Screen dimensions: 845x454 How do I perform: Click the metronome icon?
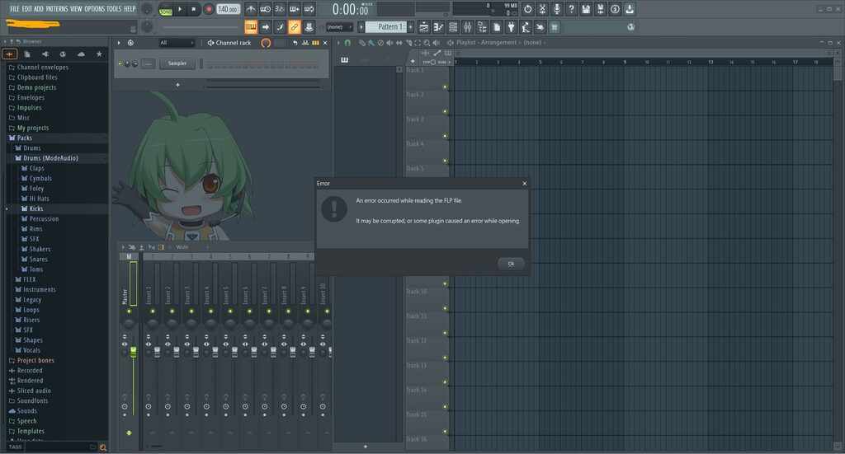[251, 9]
